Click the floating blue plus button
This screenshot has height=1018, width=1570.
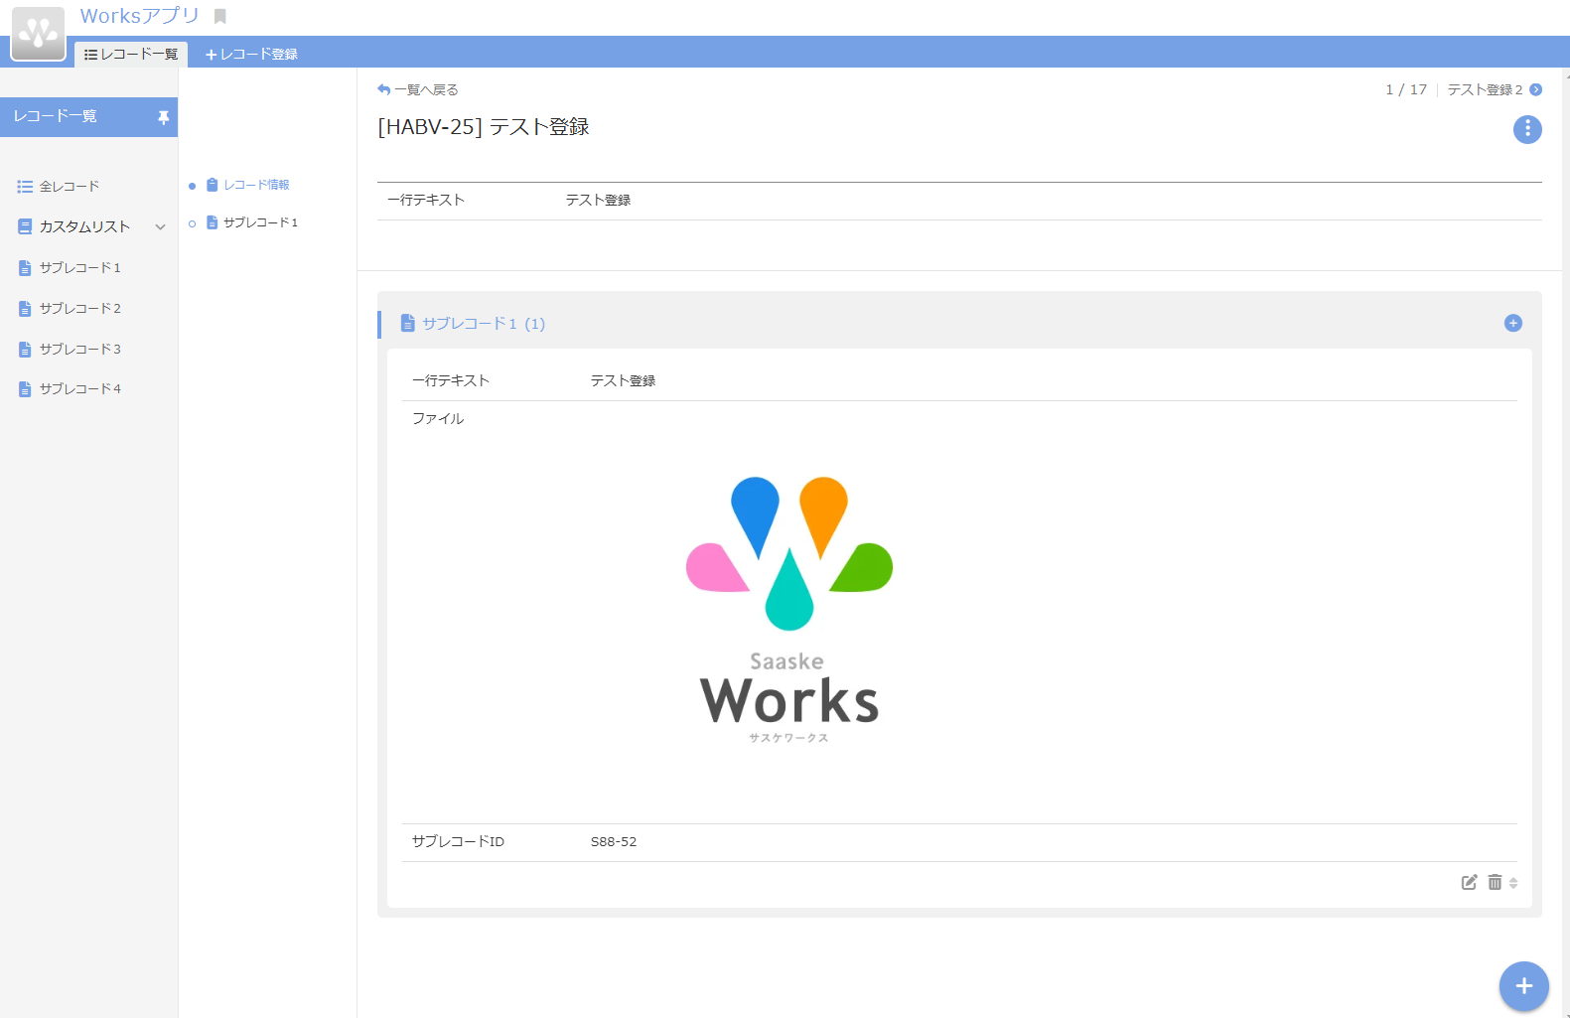tap(1524, 986)
